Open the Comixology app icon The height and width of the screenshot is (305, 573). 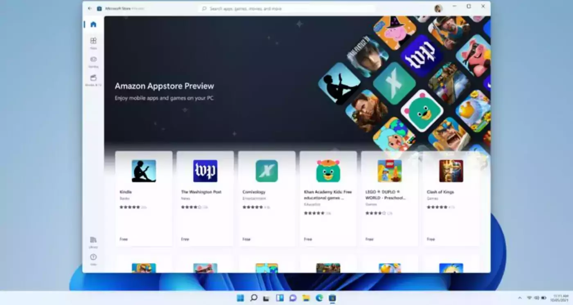[267, 171]
